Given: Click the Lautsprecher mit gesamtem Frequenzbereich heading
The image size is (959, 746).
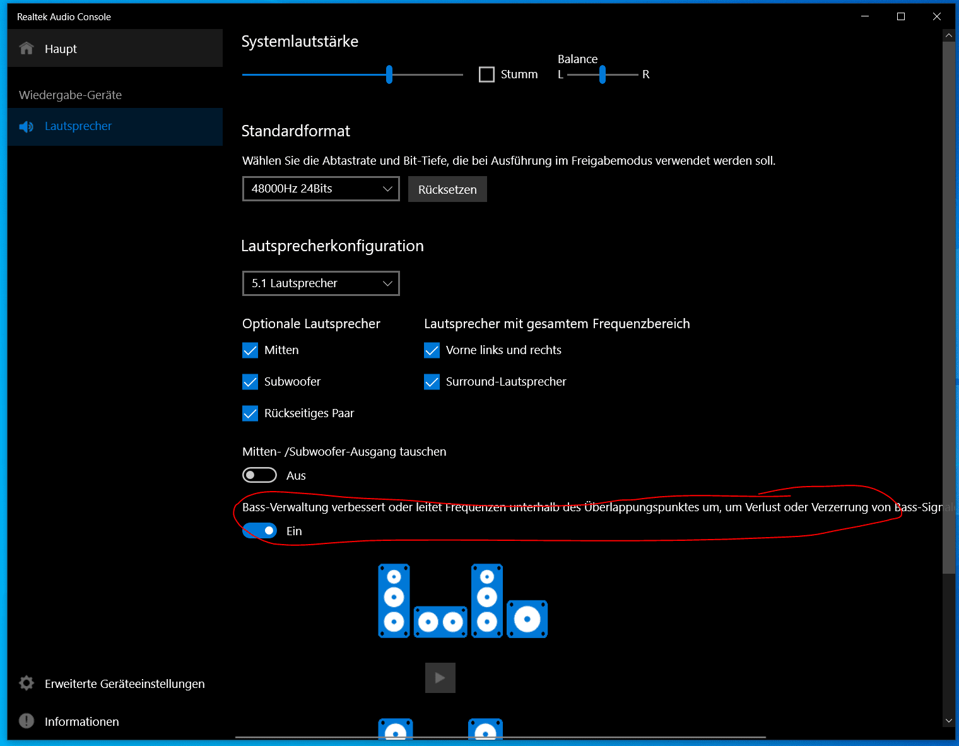Looking at the screenshot, I should [557, 324].
